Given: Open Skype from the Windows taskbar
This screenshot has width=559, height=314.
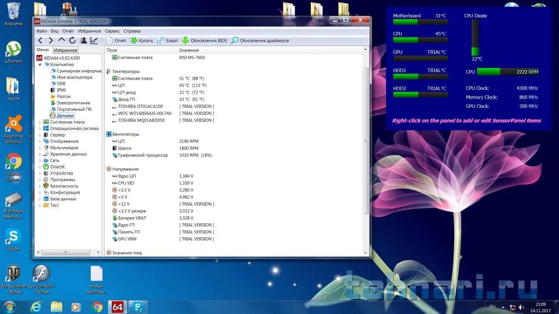Looking at the screenshot, I should coord(139,307).
